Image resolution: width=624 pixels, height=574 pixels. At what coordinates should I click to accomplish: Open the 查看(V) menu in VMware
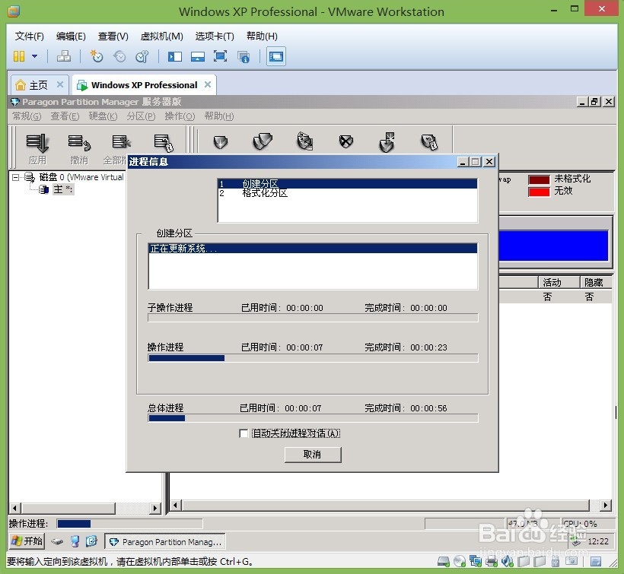point(113,36)
